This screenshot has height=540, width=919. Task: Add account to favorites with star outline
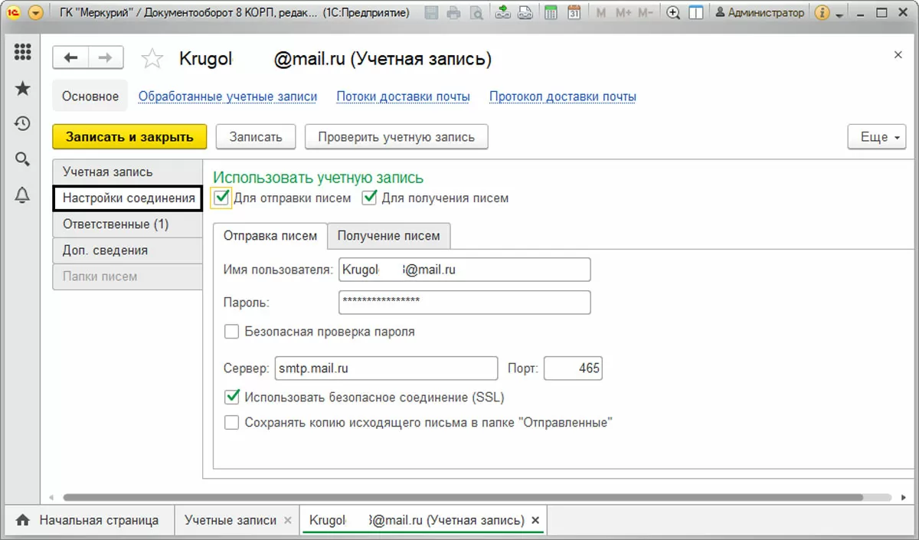[153, 59]
